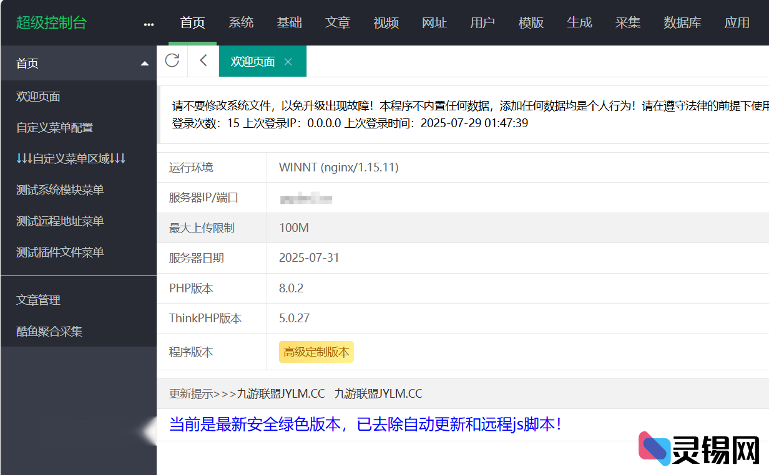The image size is (769, 475).
Task: Open the ellipsis menu beside 超级控制台
Action: (x=149, y=23)
